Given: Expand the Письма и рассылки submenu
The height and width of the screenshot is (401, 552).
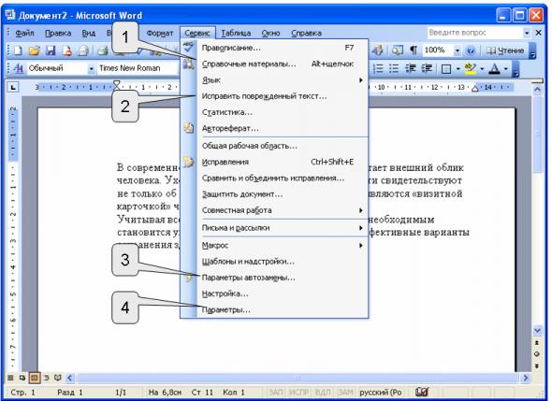Looking at the screenshot, I should click(x=274, y=228).
